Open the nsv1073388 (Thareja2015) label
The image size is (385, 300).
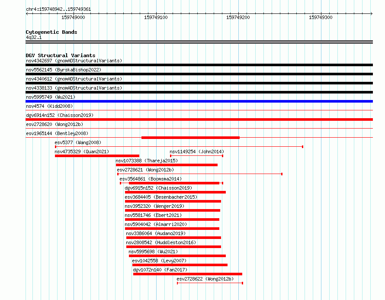pyautogui.click(x=147, y=161)
